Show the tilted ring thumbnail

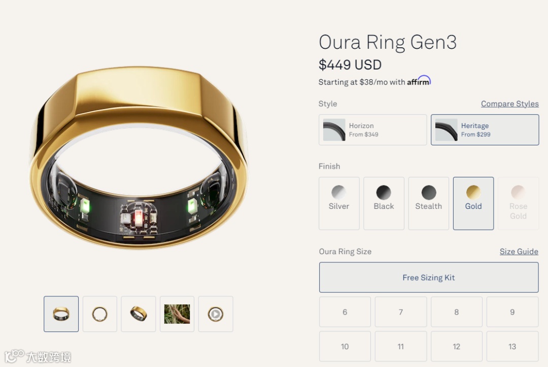(x=139, y=314)
